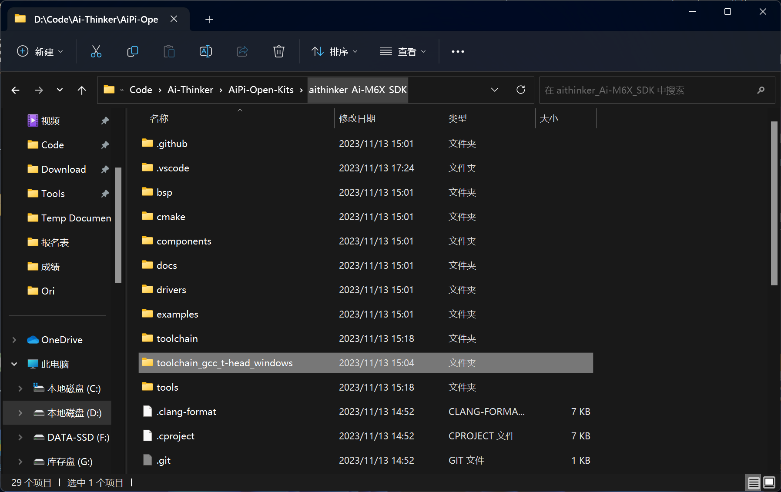Click the folder icon in address bar

[109, 90]
